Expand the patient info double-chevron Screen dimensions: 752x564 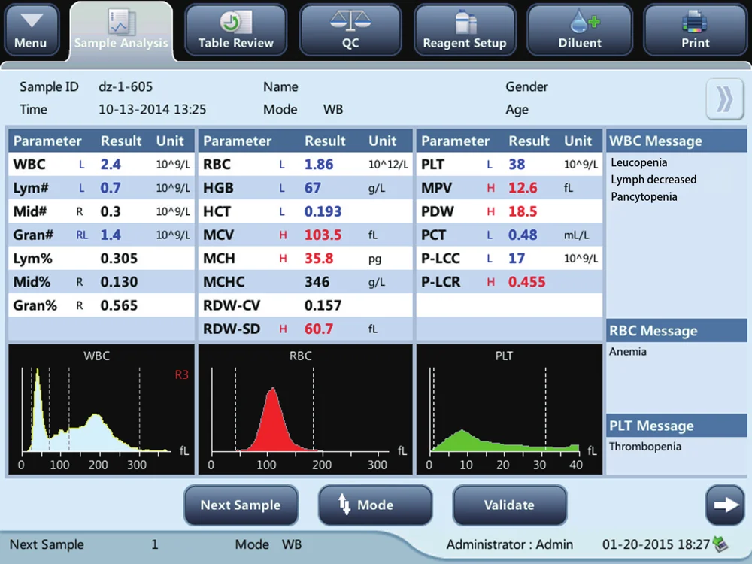724,99
